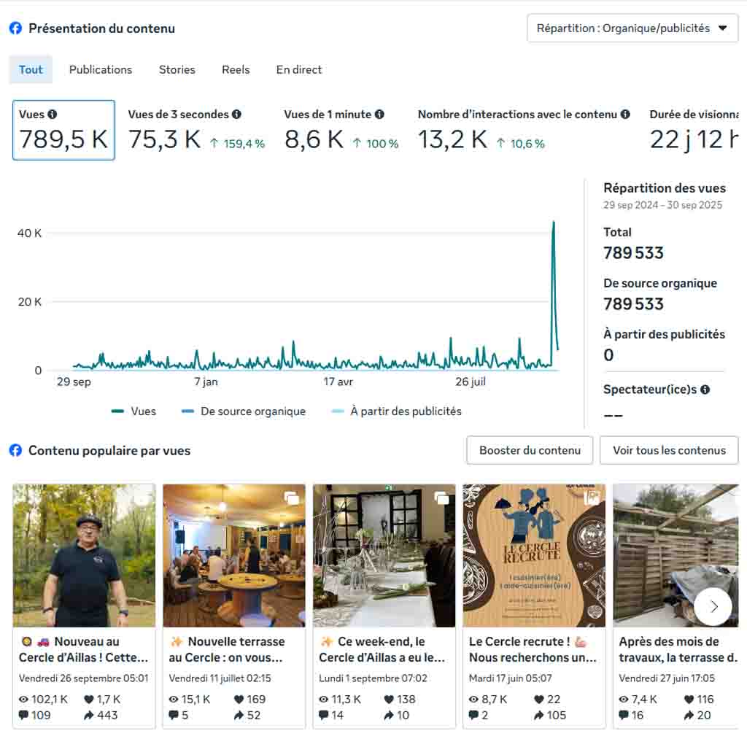Click date Lundi 1 septembre 07:02
The height and width of the screenshot is (747, 747).
[x=373, y=678]
